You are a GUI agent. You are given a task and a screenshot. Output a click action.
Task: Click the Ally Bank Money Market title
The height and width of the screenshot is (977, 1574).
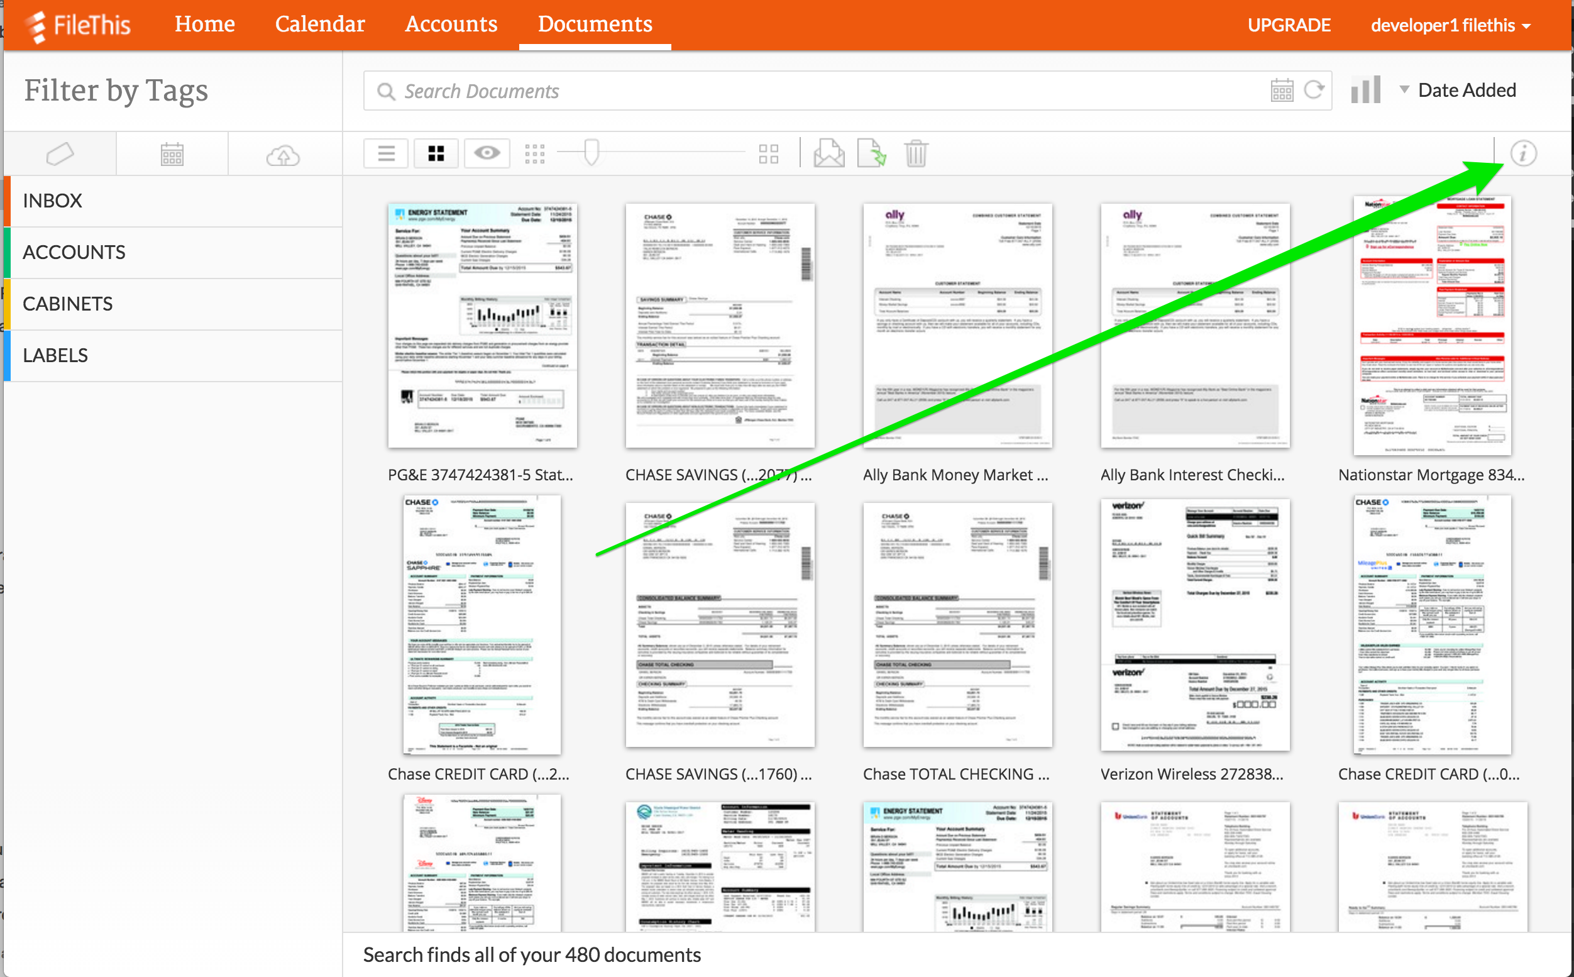[x=956, y=475]
